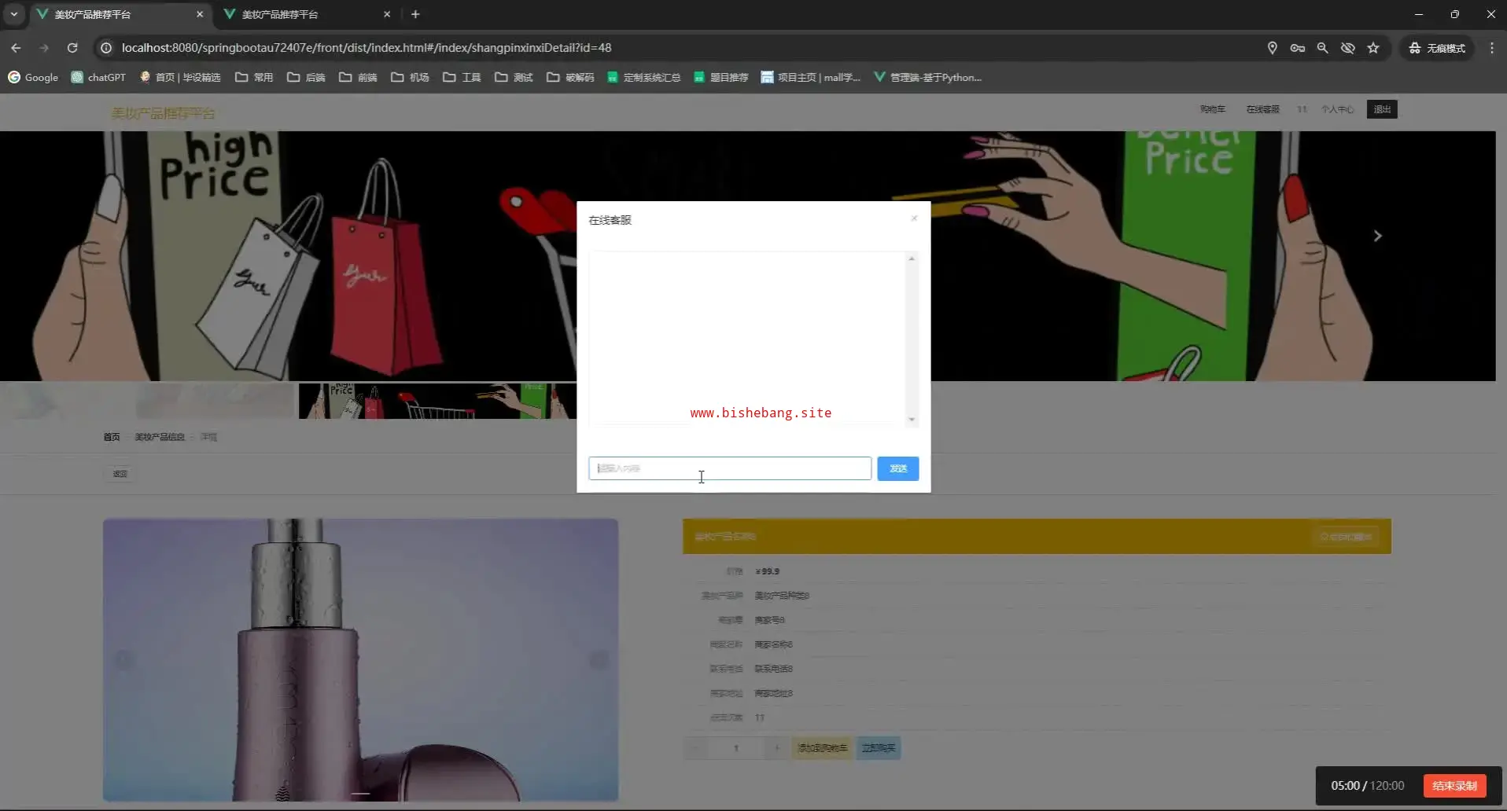The height and width of the screenshot is (811, 1507).
Task: Decrease product quantity with minus button
Action: 695,748
